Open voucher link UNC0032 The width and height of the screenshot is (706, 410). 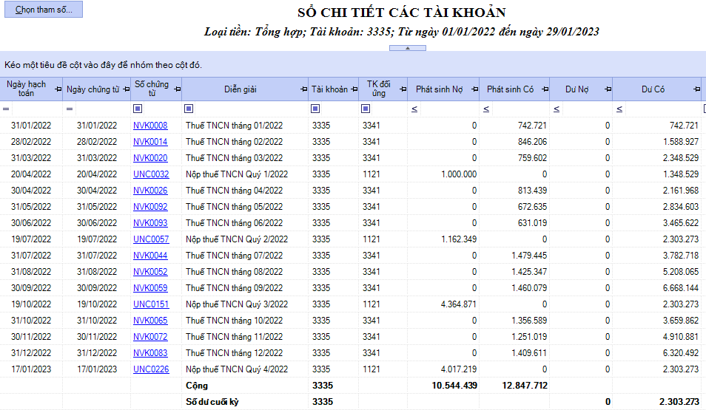point(151,174)
